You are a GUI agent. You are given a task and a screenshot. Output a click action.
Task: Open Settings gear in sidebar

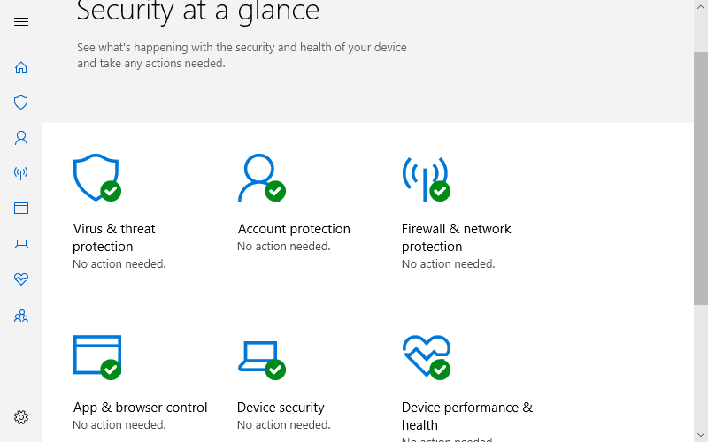point(21,417)
